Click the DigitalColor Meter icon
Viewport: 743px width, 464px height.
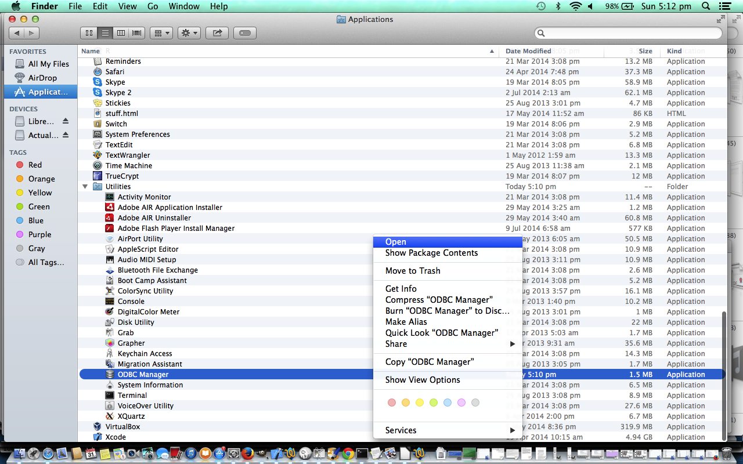pyautogui.click(x=110, y=311)
